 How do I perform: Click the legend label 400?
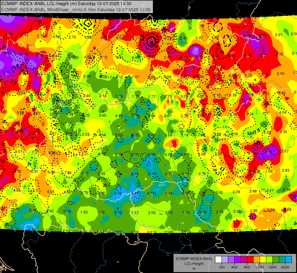click(234, 267)
